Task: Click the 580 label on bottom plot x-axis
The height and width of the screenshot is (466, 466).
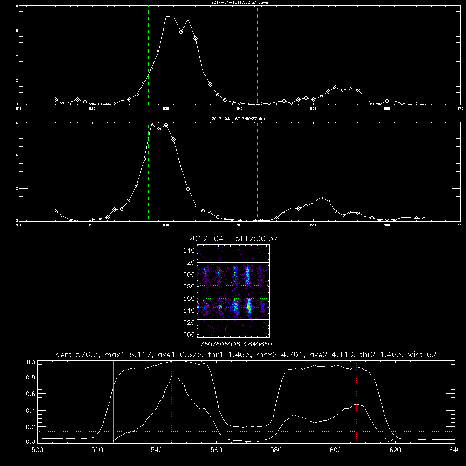Action: click(x=276, y=450)
